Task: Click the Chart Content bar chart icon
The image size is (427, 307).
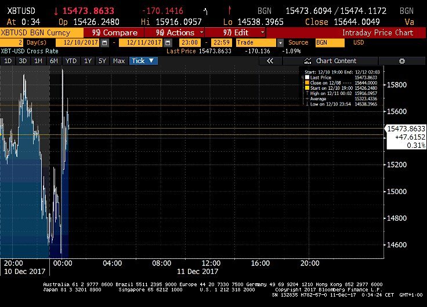Action: pyautogui.click(x=307, y=61)
